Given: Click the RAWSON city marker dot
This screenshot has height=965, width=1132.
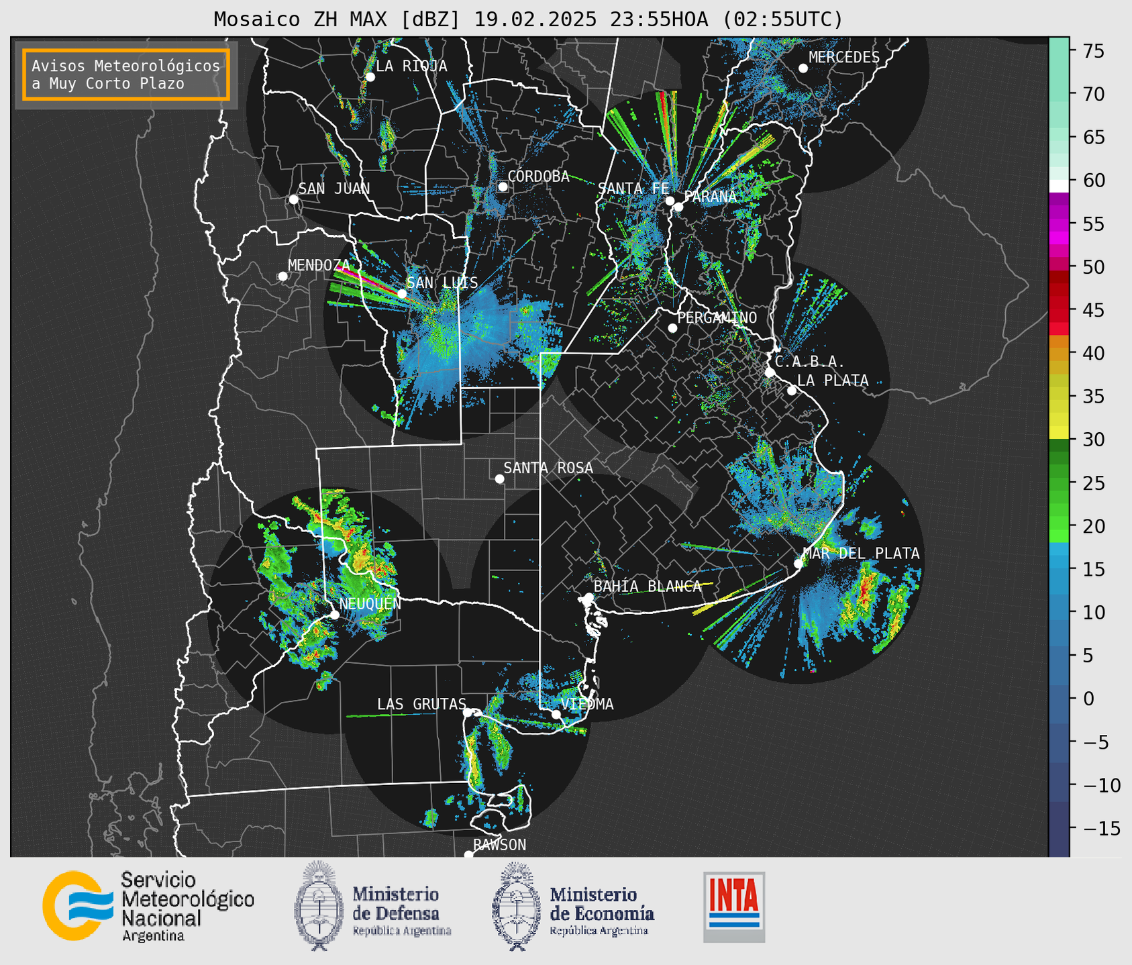Looking at the screenshot, I should pyautogui.click(x=468, y=855).
